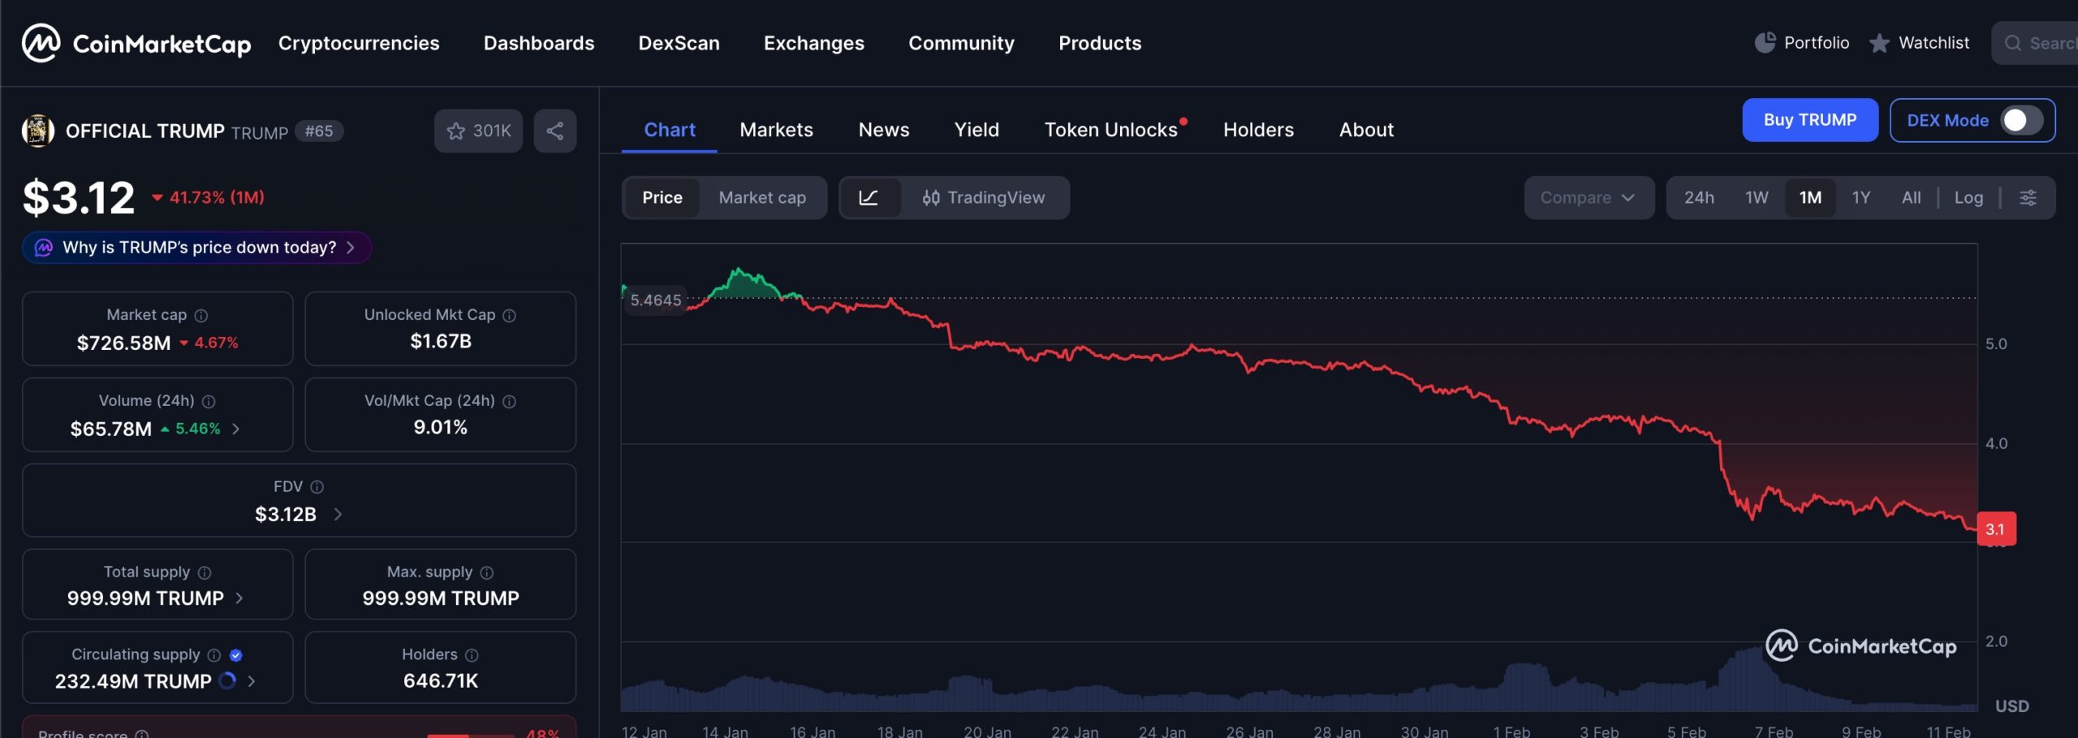Select the Price chart mode
Image resolution: width=2078 pixels, height=738 pixels.
[x=662, y=197]
